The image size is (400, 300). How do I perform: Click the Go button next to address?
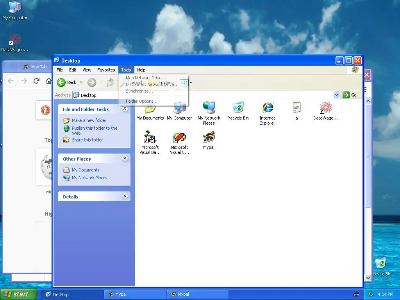[350, 95]
